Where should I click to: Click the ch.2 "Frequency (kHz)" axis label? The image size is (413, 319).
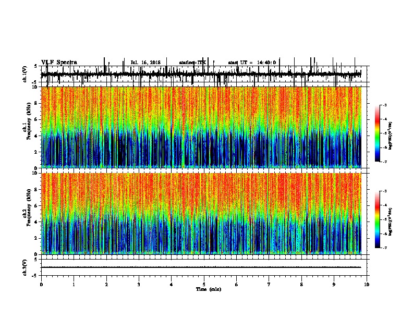[x=29, y=207]
